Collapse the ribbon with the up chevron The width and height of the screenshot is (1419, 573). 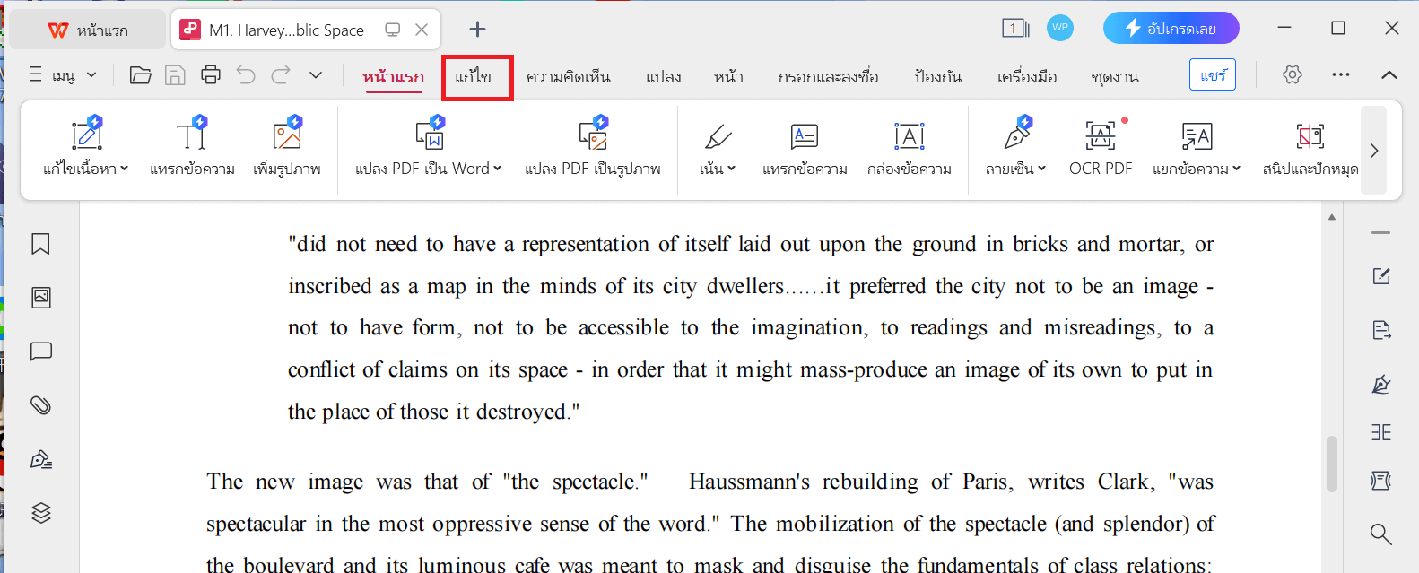pyautogui.click(x=1389, y=75)
